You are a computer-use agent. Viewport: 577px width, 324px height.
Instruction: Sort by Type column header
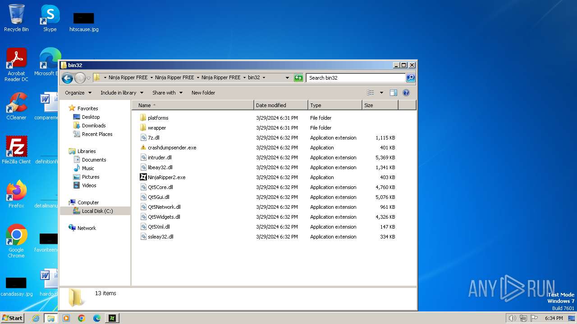point(335,105)
